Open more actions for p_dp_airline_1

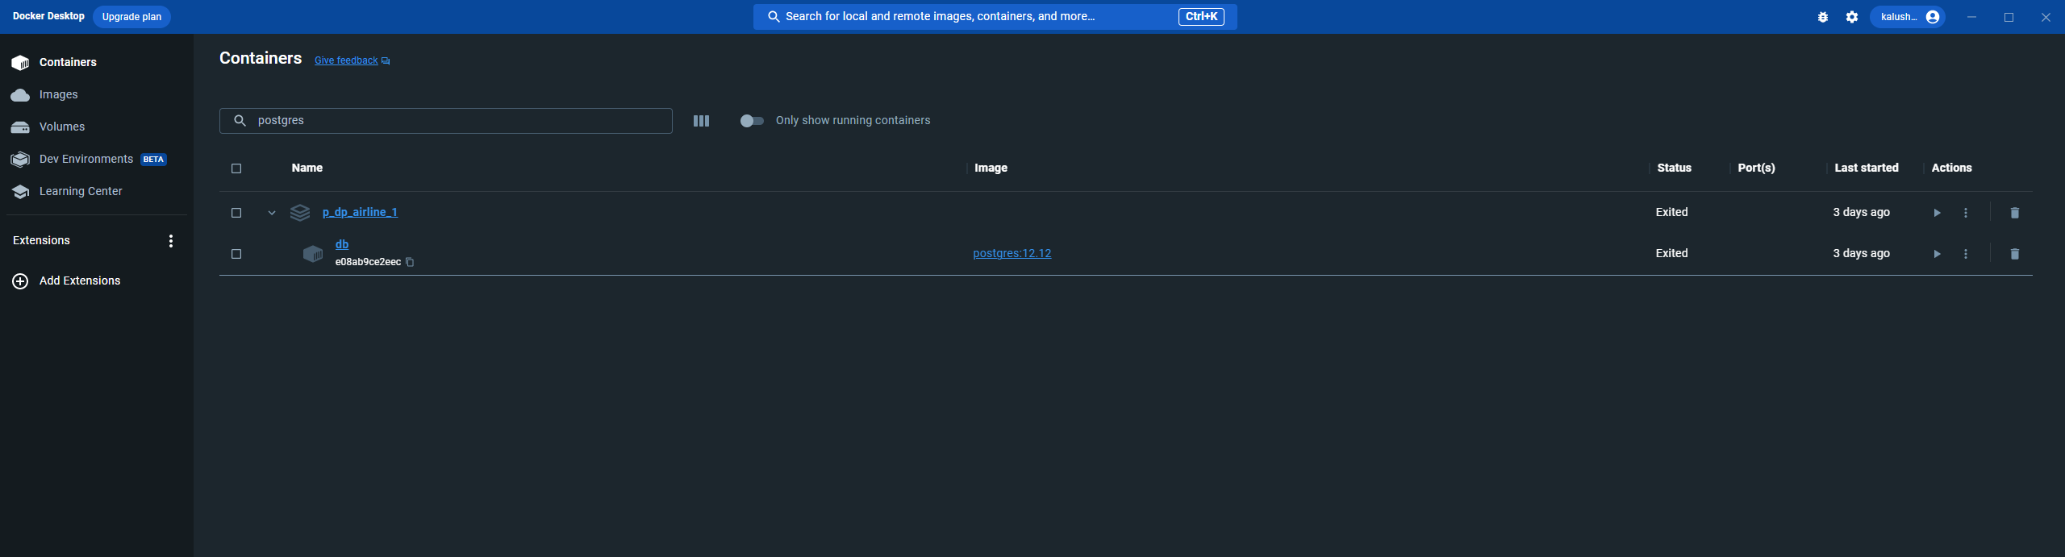pos(1966,213)
